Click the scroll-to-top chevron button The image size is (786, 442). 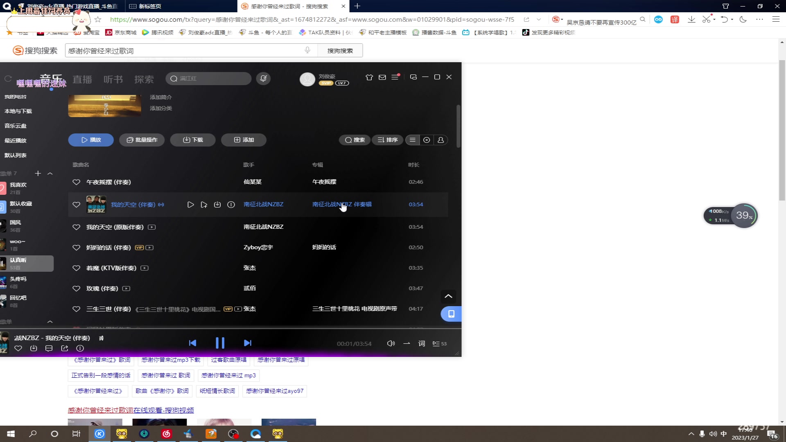pyautogui.click(x=448, y=296)
